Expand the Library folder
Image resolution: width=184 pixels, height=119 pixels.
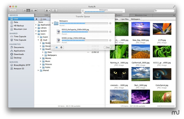[x=36, y=28]
